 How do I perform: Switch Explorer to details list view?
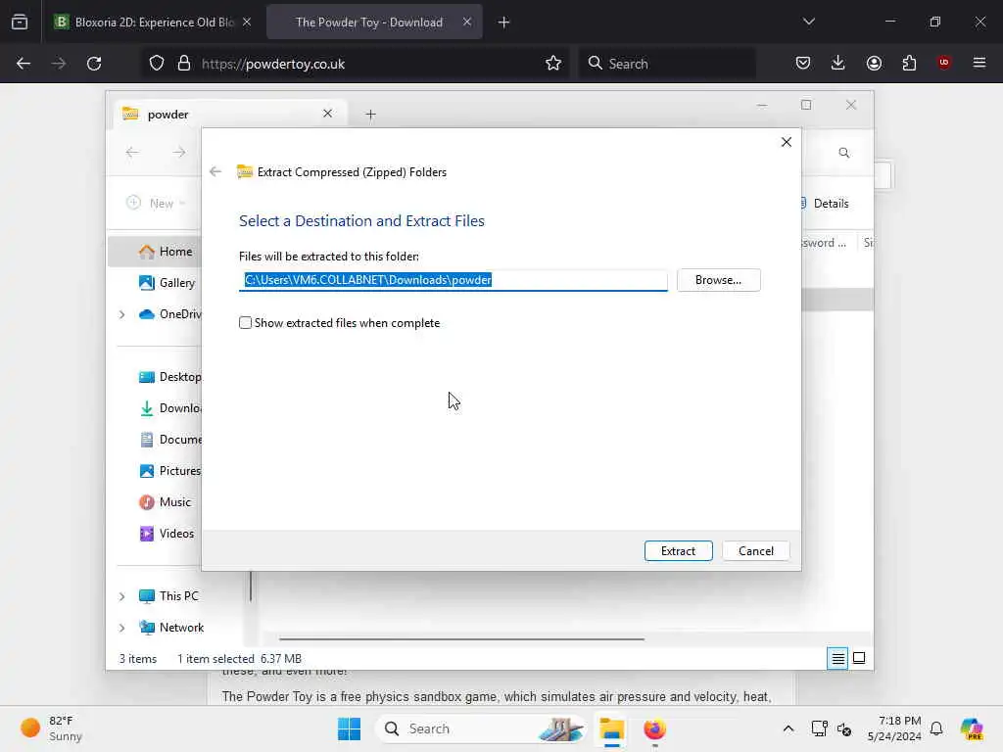click(x=837, y=658)
